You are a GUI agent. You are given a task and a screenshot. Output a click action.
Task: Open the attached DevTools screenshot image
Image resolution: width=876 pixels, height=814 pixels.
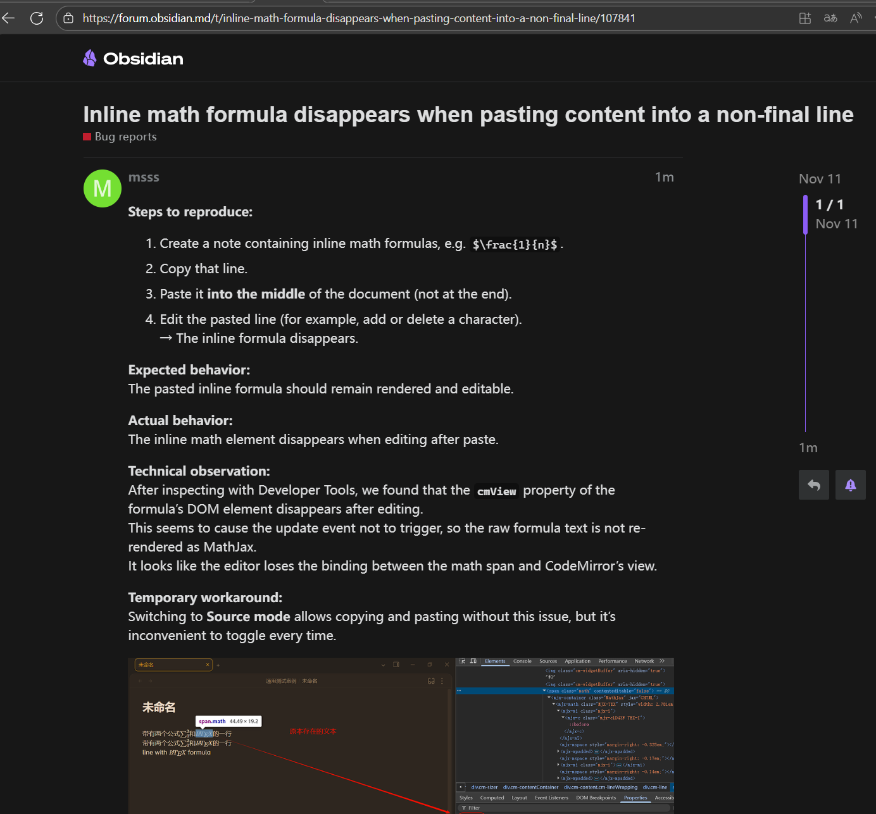(x=401, y=735)
